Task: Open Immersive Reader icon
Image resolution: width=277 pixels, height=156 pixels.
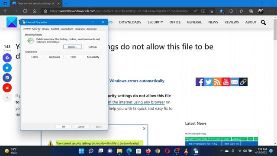Action: (203, 11)
